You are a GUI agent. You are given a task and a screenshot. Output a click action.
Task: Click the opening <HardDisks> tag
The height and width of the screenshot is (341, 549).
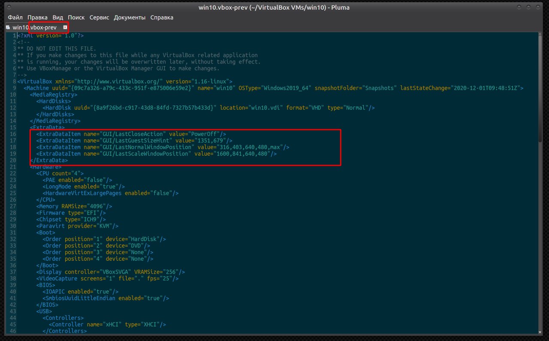(x=54, y=101)
